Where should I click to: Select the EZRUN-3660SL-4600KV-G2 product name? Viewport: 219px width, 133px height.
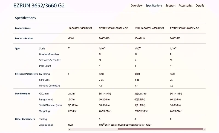(x=184, y=28)
